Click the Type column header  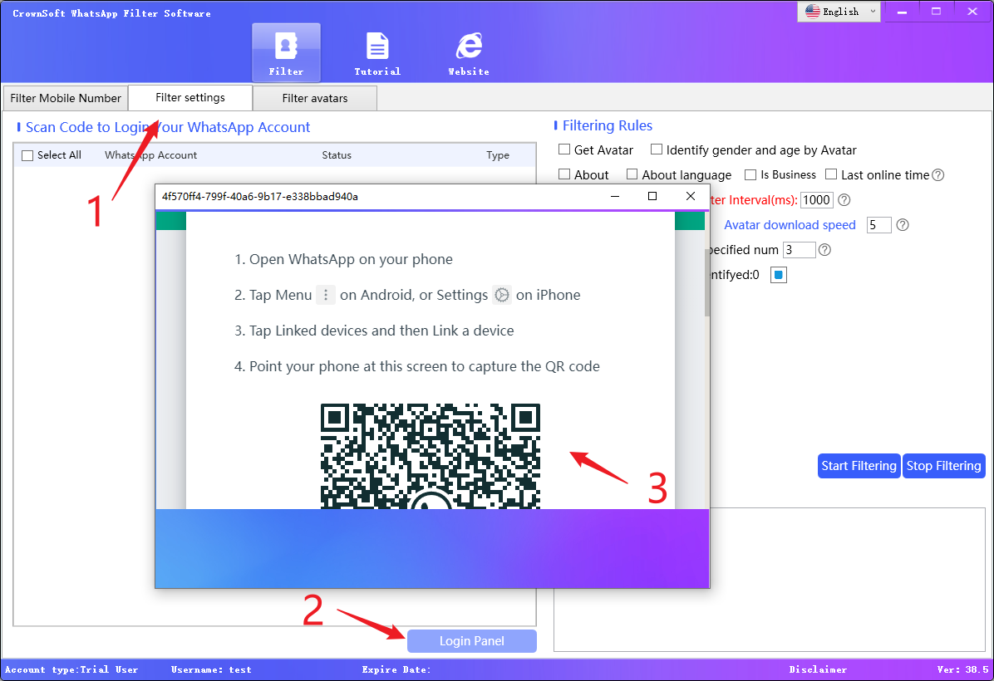pos(498,155)
